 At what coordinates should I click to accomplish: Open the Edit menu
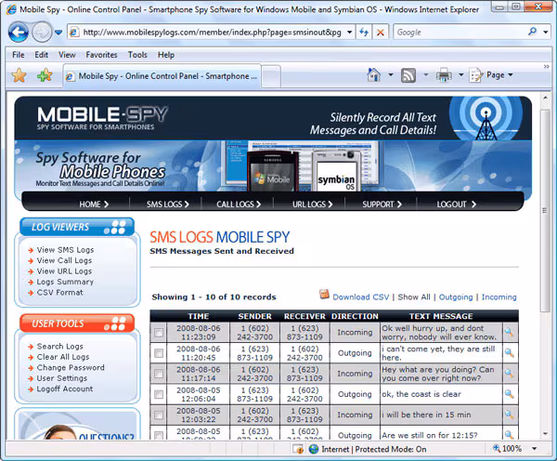pyautogui.click(x=41, y=55)
